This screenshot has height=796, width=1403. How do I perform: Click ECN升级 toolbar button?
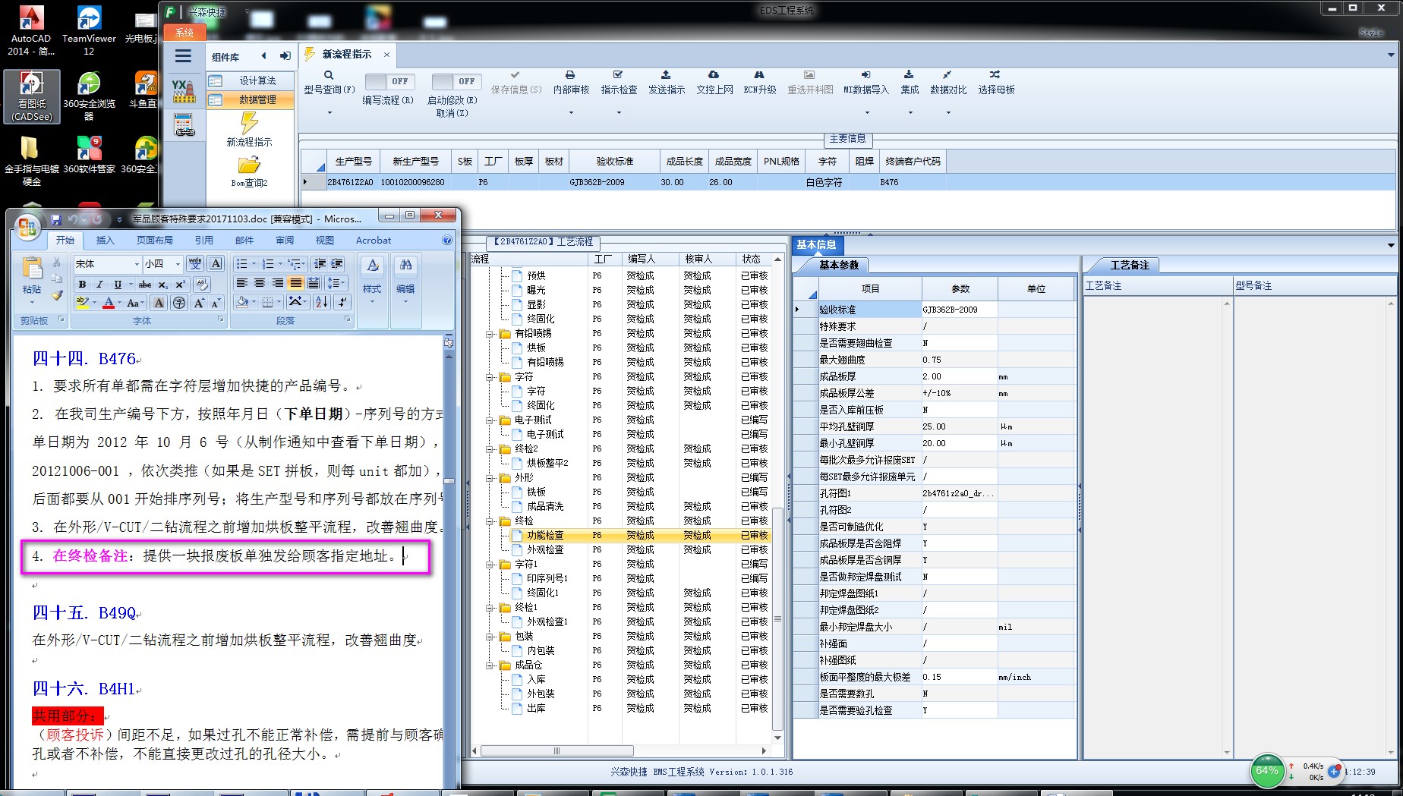[x=759, y=83]
